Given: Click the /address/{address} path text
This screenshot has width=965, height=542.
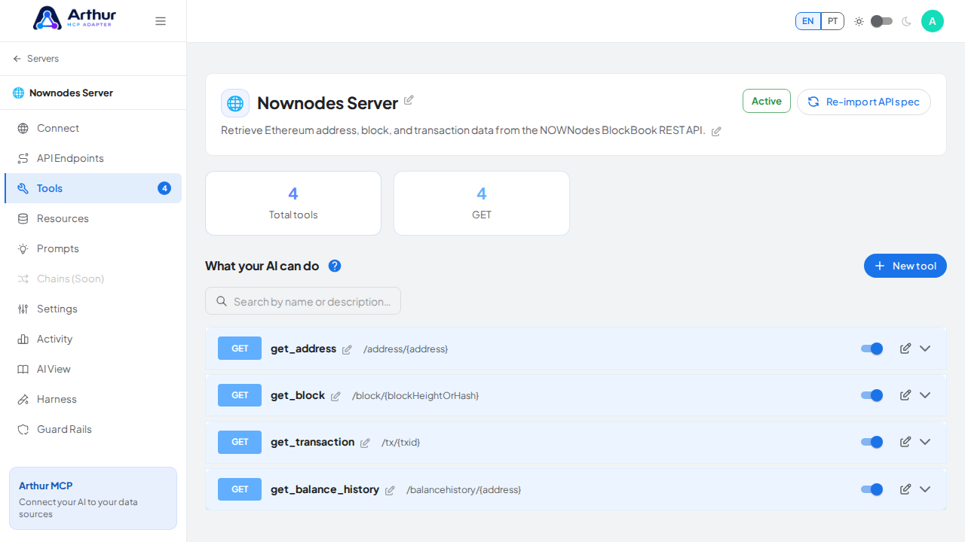Looking at the screenshot, I should (x=406, y=349).
